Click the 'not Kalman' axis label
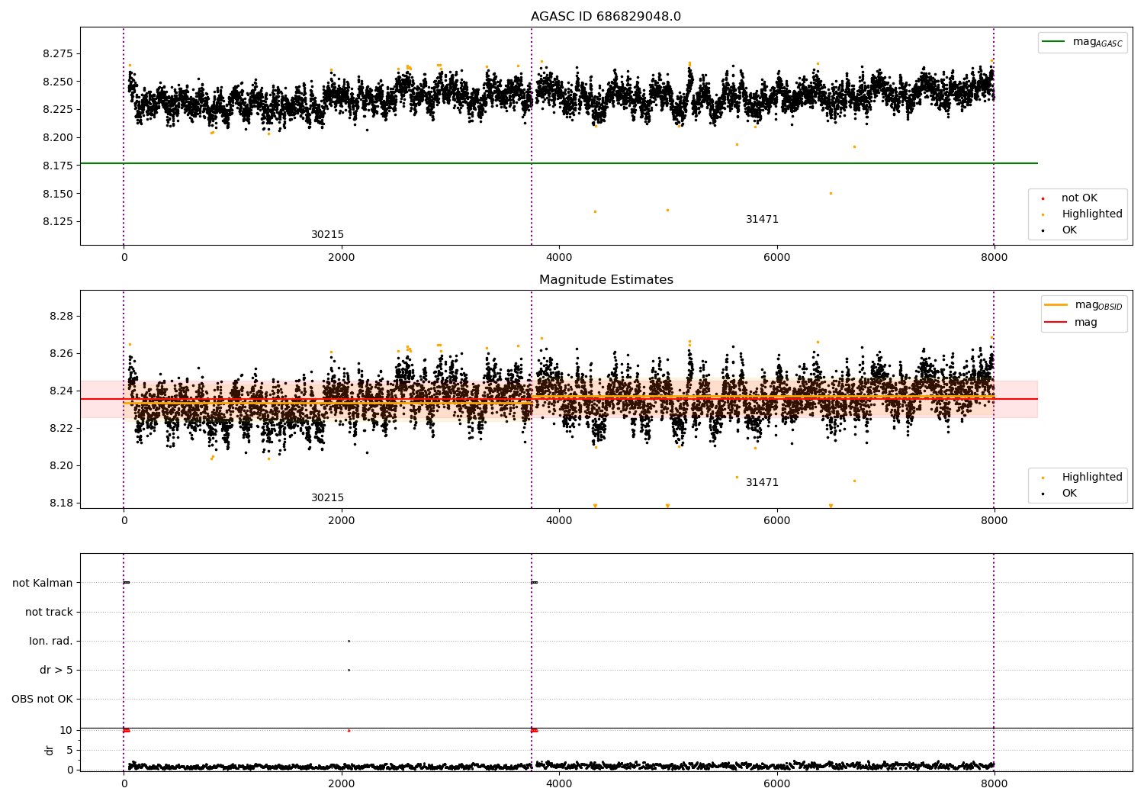 click(43, 583)
